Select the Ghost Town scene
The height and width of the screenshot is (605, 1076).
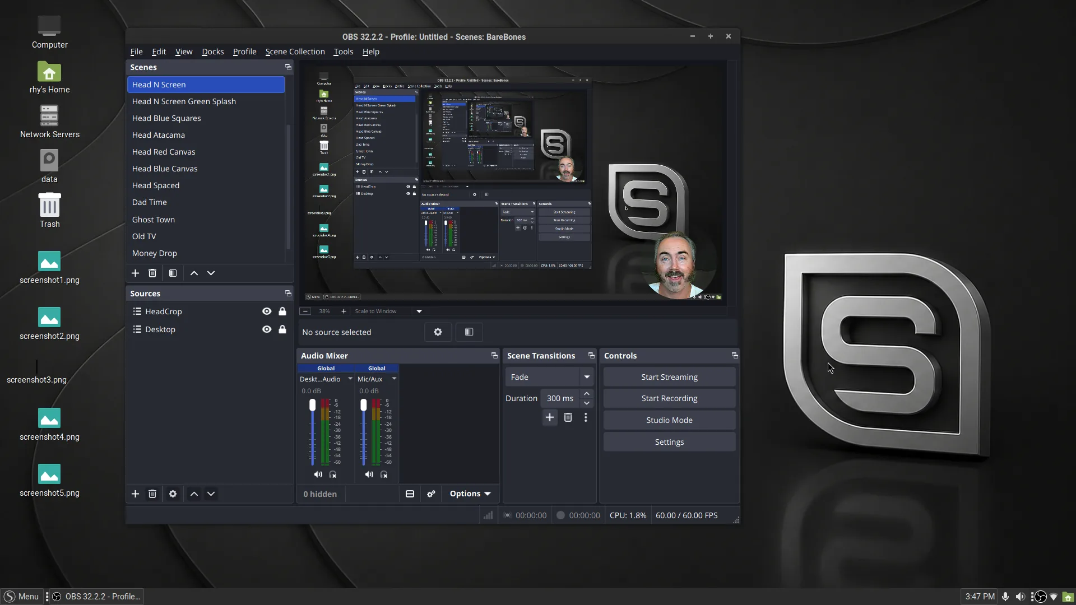pyautogui.click(x=206, y=220)
